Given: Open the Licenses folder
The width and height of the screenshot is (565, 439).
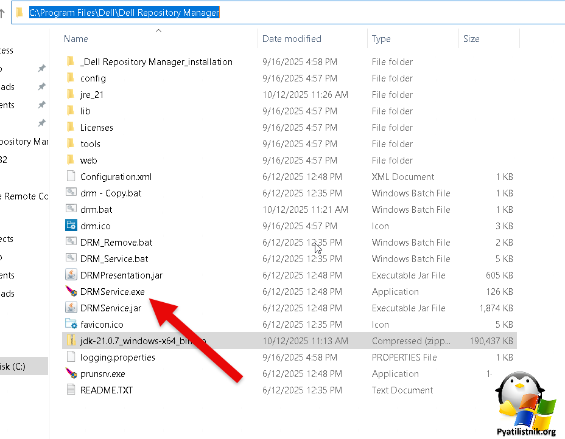Looking at the screenshot, I should 96,128.
